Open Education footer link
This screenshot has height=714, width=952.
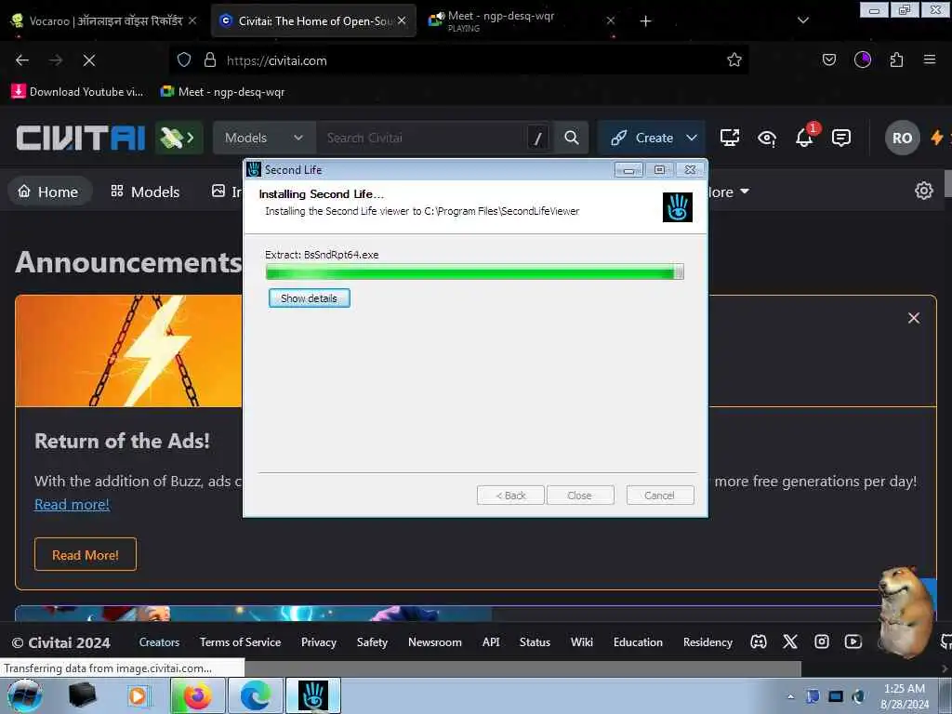click(638, 641)
